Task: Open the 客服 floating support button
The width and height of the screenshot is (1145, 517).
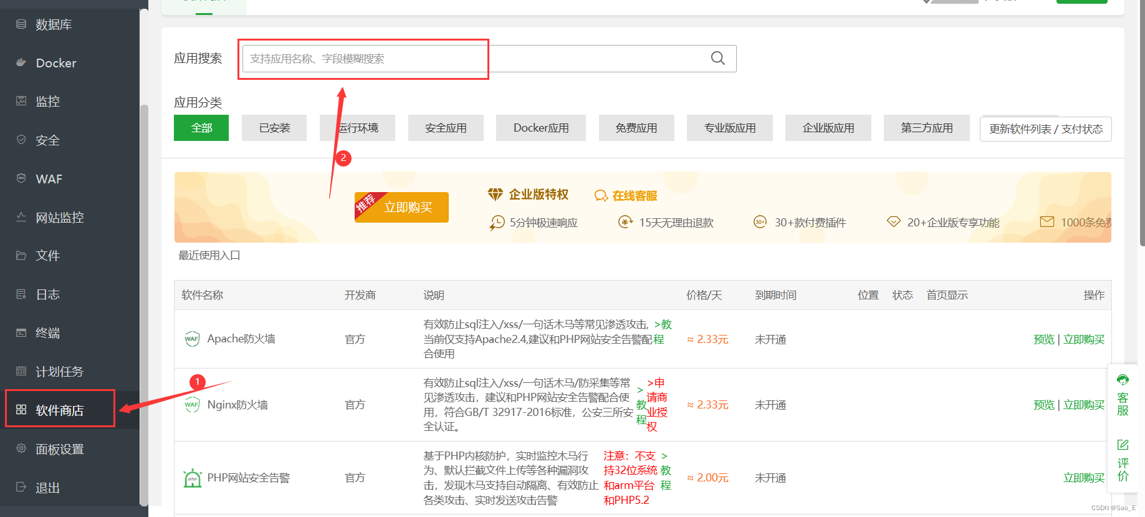Action: click(x=1123, y=395)
